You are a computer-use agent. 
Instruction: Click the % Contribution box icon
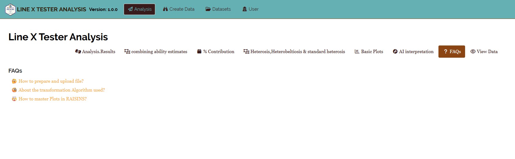click(199, 52)
